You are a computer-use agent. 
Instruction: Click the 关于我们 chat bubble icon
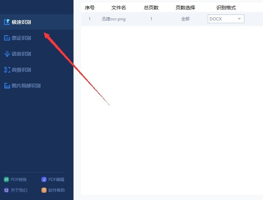coord(6,190)
